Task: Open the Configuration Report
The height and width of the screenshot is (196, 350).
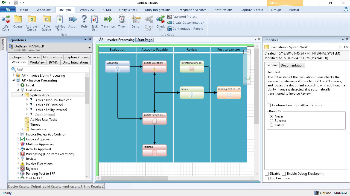Action: (185, 29)
